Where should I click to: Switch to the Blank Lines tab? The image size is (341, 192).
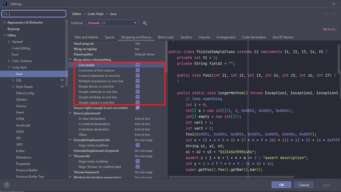click(x=166, y=37)
